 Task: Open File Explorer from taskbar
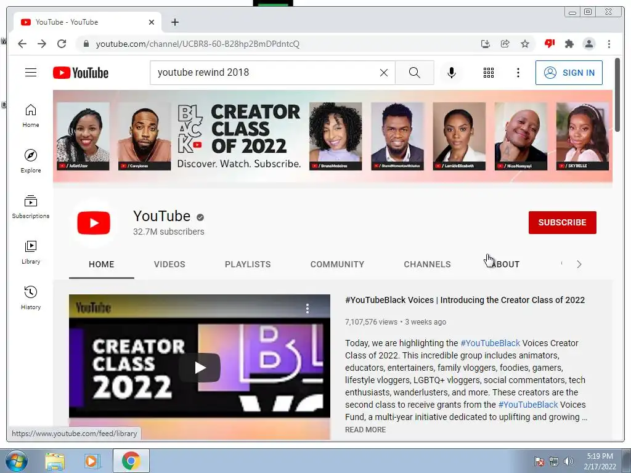click(x=55, y=461)
